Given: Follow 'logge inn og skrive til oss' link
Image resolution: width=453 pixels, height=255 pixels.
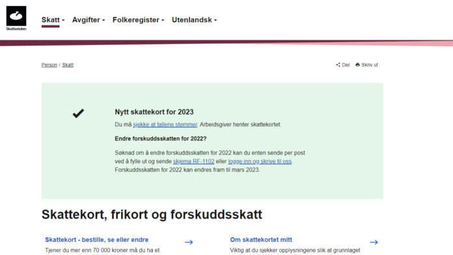Looking at the screenshot, I should pos(260,161).
